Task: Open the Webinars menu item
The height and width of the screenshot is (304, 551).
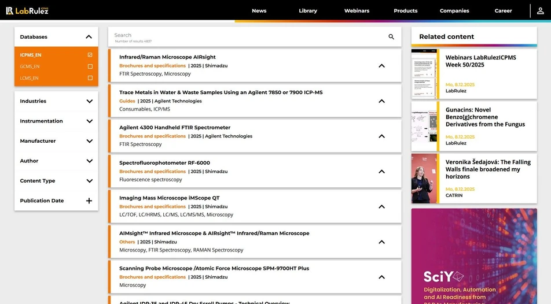Action: point(357,10)
